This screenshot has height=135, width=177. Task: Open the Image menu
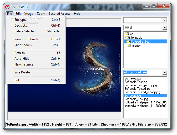pos(29,14)
